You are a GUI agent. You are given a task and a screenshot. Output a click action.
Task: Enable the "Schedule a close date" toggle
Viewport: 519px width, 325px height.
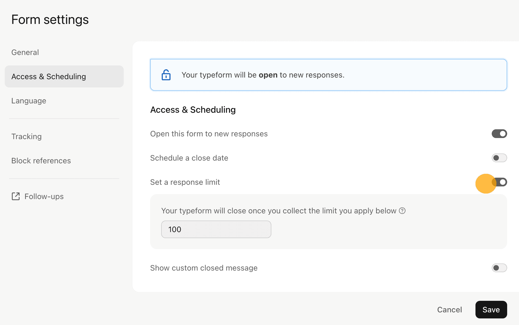[499, 158]
